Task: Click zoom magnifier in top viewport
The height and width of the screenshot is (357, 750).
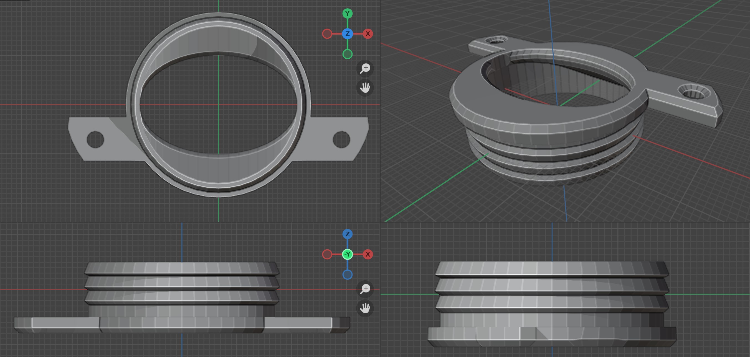Action: click(x=365, y=69)
